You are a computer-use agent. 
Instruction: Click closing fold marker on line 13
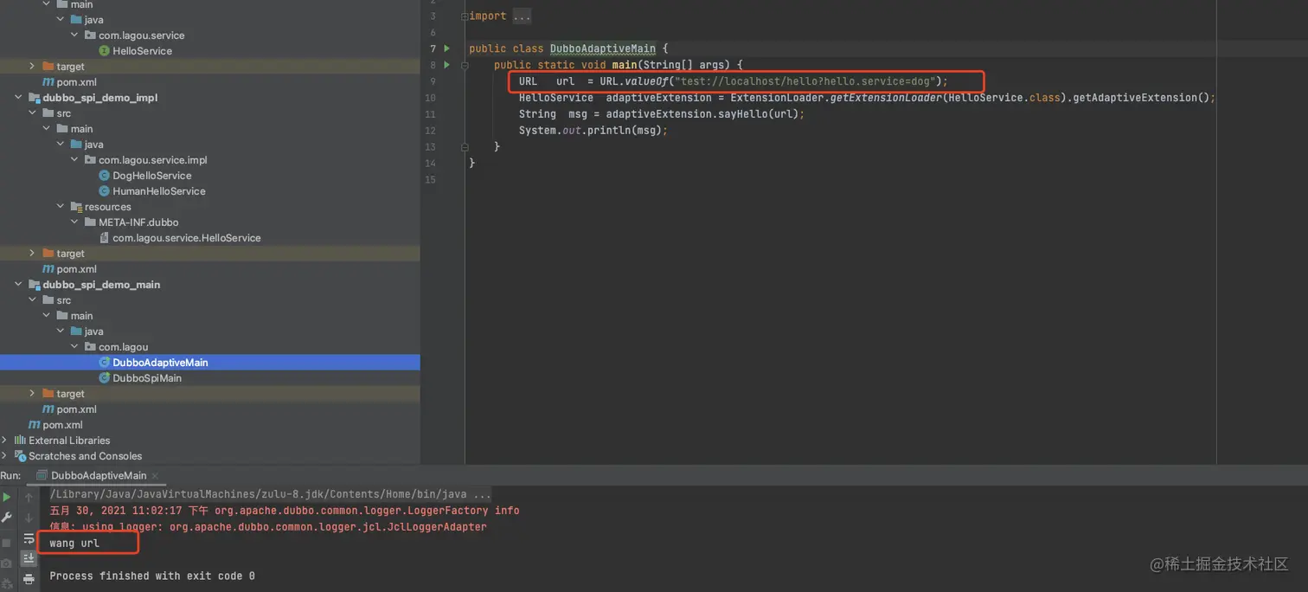tap(465, 147)
